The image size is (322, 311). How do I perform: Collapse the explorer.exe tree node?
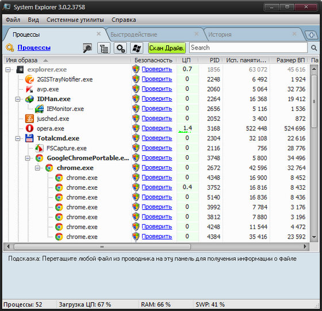point(8,70)
